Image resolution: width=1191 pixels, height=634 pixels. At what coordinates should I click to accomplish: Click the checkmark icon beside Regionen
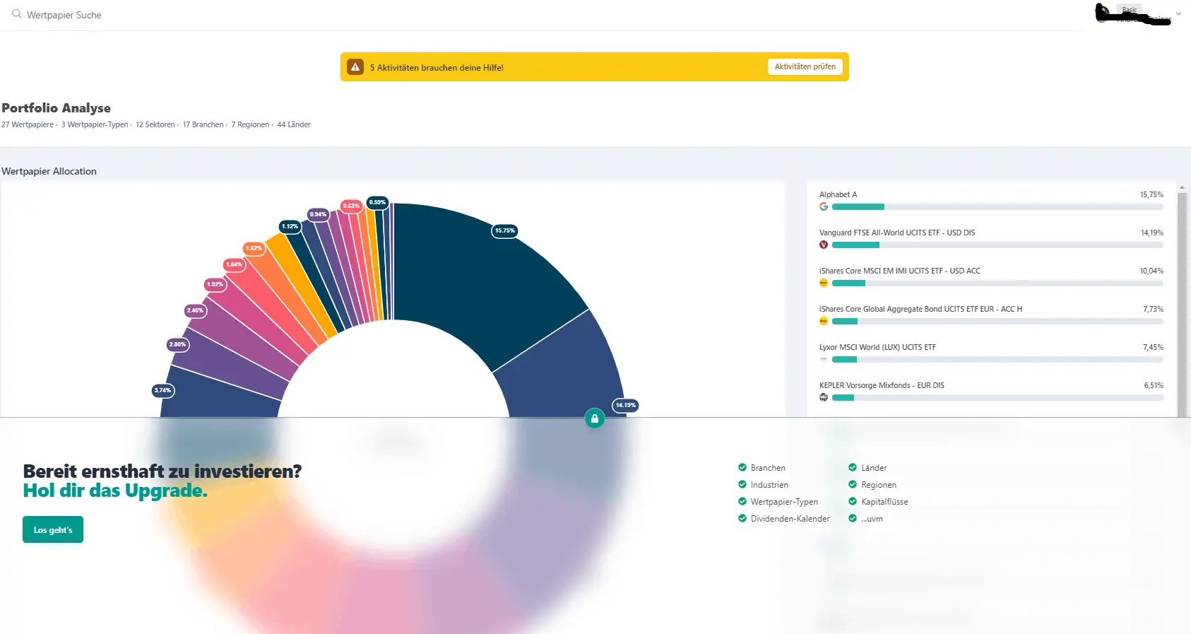[853, 484]
